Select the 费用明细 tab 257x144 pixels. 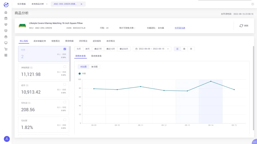(69, 41)
